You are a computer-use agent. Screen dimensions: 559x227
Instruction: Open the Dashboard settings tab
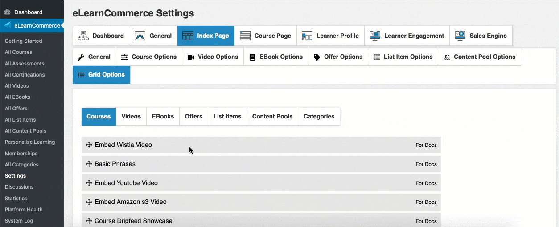tap(101, 36)
